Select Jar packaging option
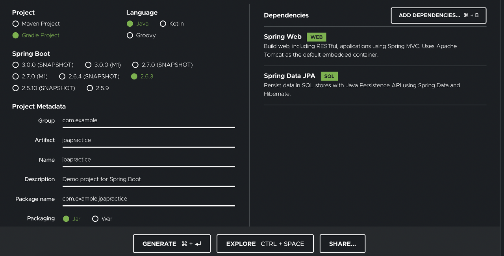The width and height of the screenshot is (504, 256). (x=72, y=219)
